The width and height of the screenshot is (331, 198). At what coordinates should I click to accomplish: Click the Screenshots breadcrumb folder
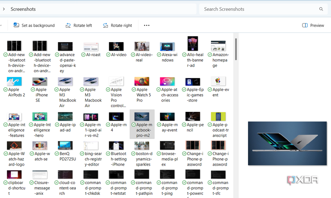(x=23, y=9)
